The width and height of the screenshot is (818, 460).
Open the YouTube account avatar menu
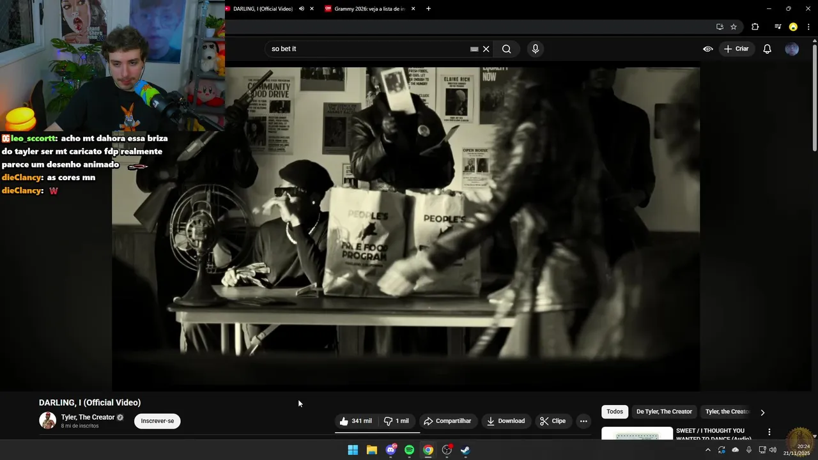792,49
